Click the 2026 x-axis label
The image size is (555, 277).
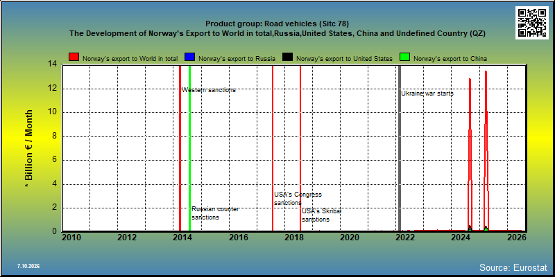tap(516, 238)
